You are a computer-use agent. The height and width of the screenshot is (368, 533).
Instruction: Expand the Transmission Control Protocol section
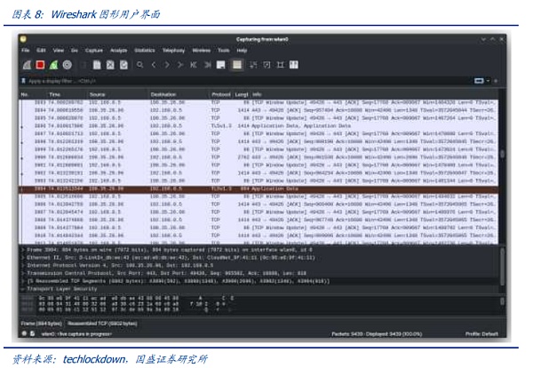pyautogui.click(x=22, y=270)
